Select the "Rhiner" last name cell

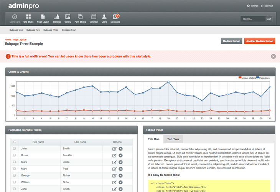pyautogui.click(x=81, y=175)
